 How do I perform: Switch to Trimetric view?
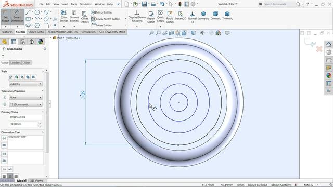[227, 16]
